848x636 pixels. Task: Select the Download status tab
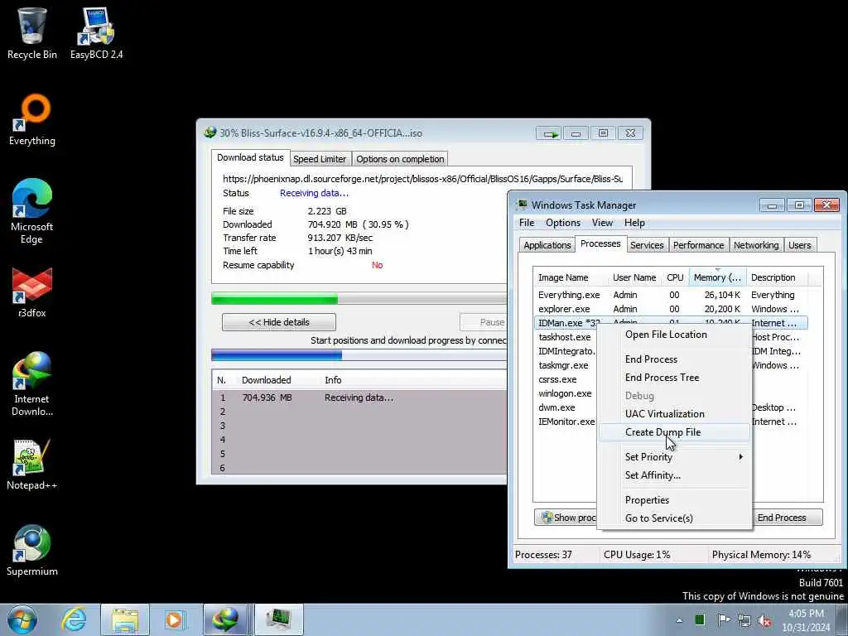coord(250,157)
